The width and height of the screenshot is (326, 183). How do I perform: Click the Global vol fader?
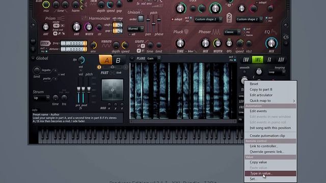point(79,89)
